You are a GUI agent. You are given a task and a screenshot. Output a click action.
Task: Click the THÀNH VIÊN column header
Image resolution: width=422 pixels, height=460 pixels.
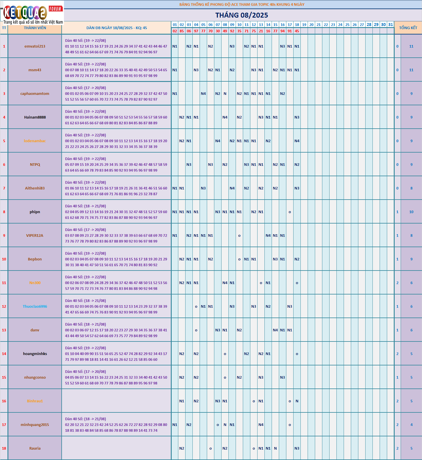(35, 28)
